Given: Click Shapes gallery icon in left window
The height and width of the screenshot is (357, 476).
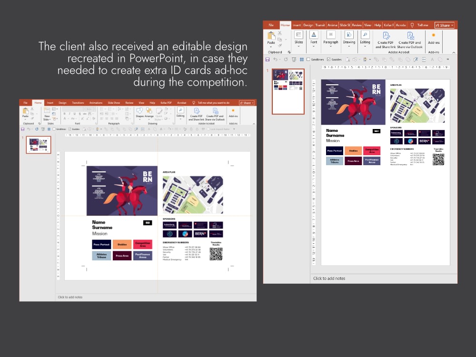Looking at the screenshot, I should tap(139, 111).
